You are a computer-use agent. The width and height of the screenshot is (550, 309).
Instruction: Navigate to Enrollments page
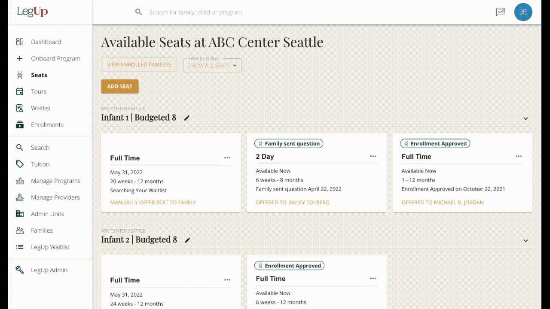click(47, 124)
